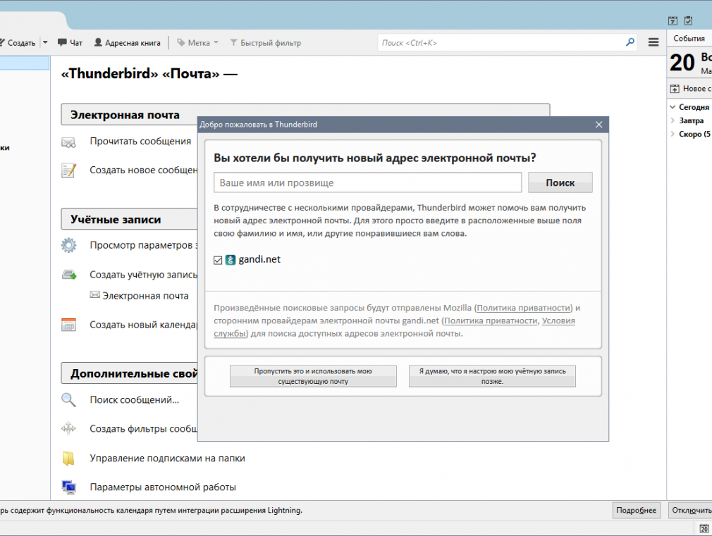Click the Создать новое сообщение notepad icon
Screen dimensions: 712x536
point(68,170)
